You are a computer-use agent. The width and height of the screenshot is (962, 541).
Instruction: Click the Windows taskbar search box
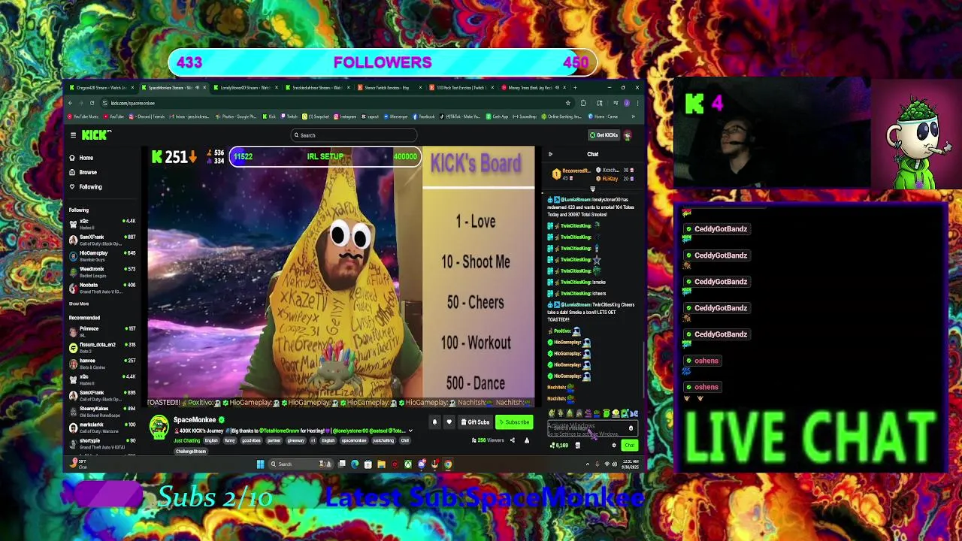point(301,464)
